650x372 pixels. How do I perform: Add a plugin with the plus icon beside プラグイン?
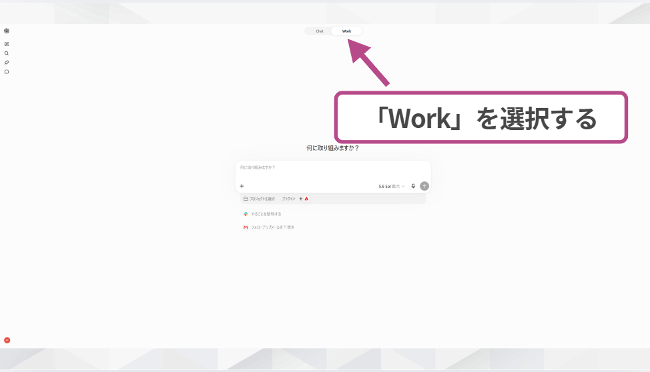pyautogui.click(x=301, y=199)
